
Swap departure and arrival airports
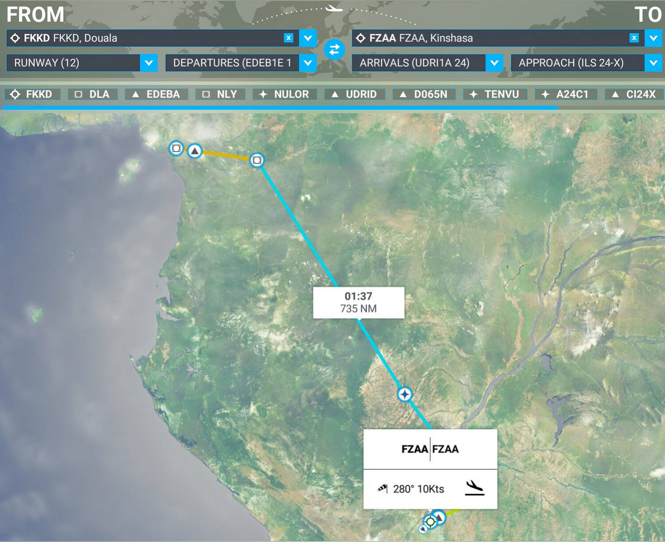334,50
